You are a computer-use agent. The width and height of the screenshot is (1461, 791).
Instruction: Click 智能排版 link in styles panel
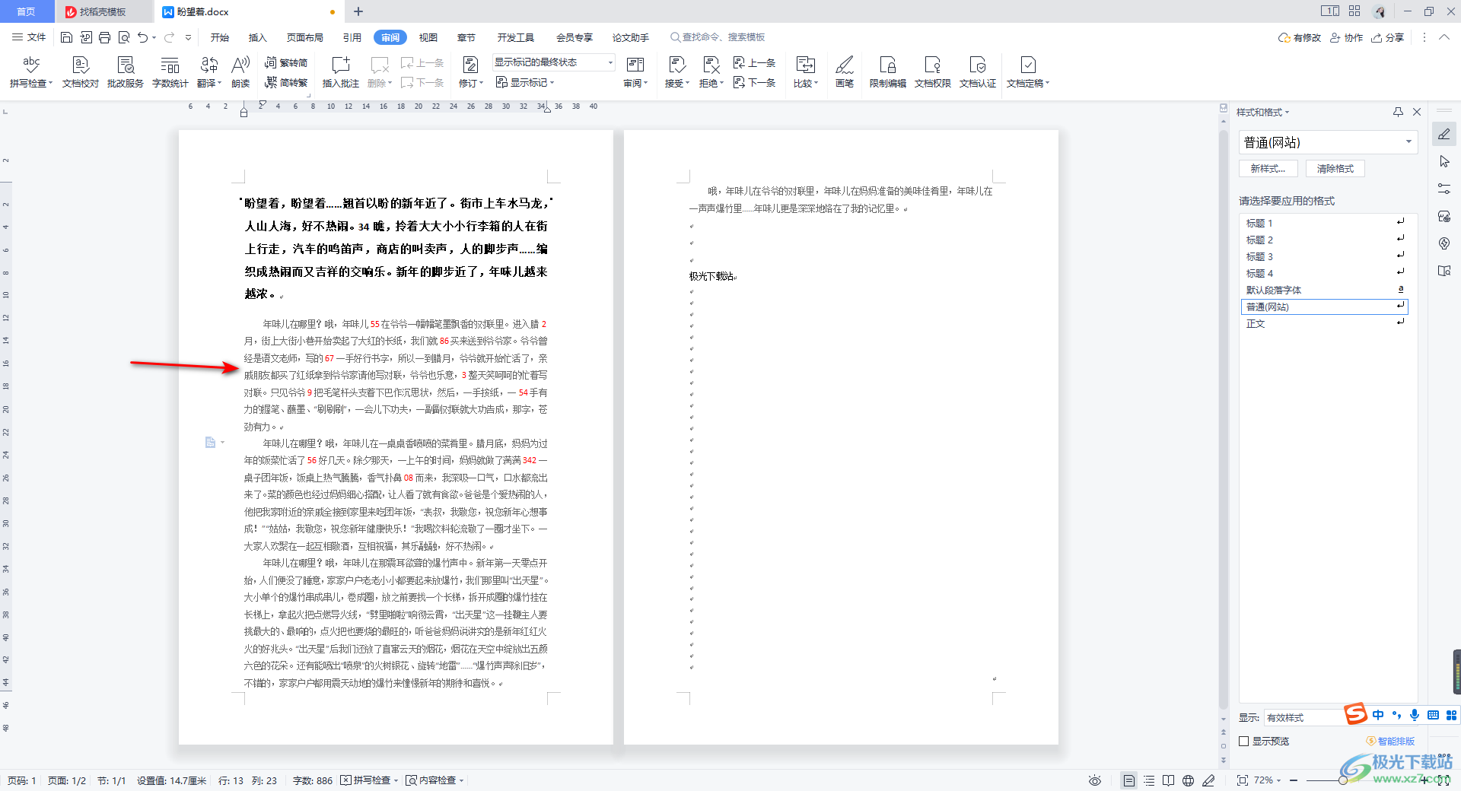(x=1391, y=742)
